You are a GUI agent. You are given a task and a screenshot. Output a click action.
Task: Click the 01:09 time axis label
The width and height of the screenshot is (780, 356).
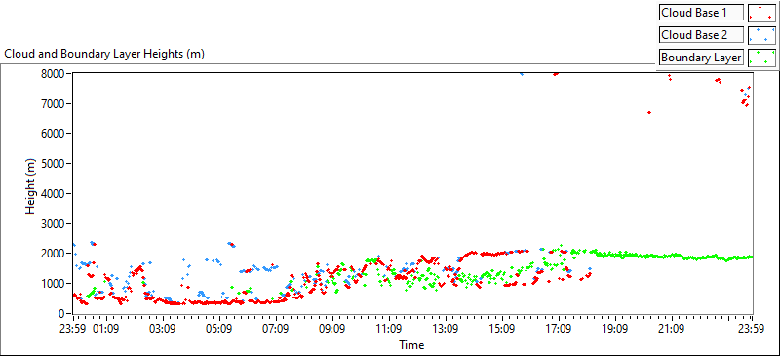106,329
